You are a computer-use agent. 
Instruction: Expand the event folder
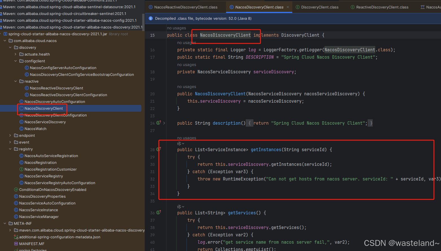[x=10, y=142]
